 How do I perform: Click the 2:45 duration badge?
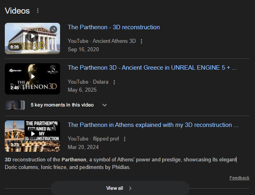point(15,88)
